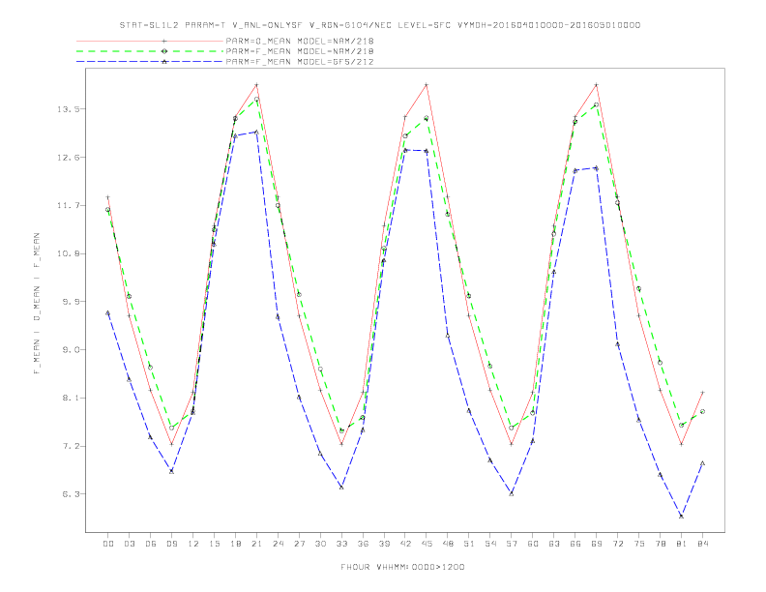
Task: Select legend entry PARM=F_MEAN MODEL=GFS/212
Action: pos(300,62)
